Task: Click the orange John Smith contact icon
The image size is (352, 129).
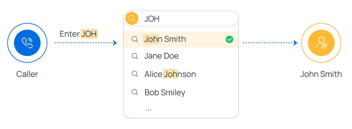Action: click(321, 43)
